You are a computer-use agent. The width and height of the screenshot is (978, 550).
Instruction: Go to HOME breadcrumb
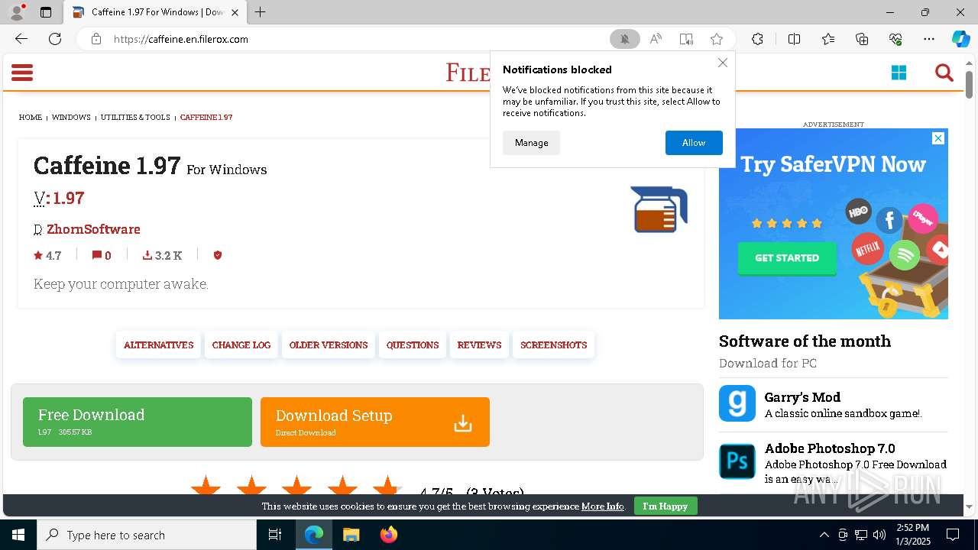[31, 118]
